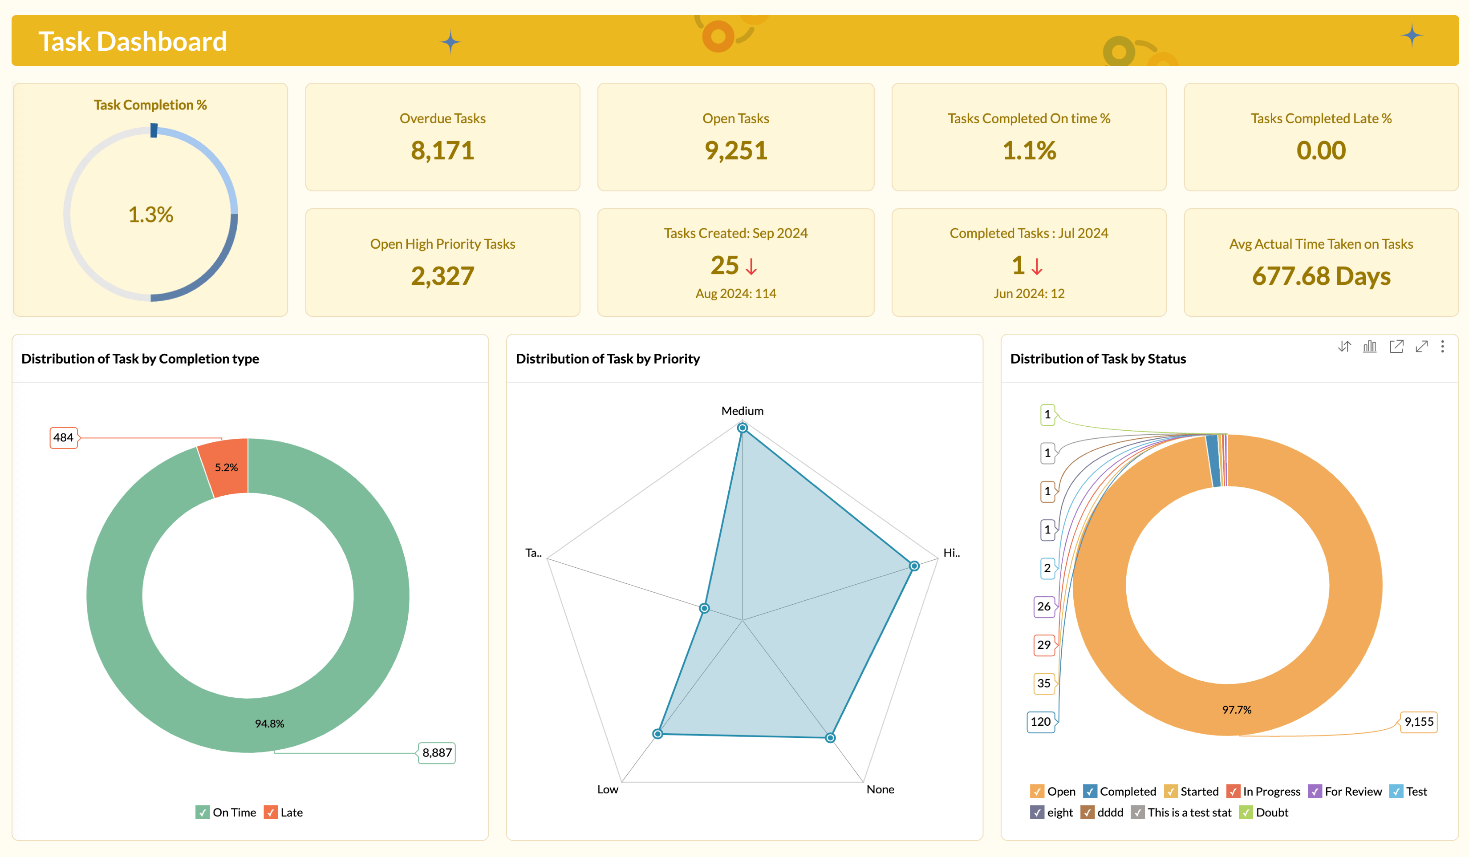Toggle the Test status legend checkbox
This screenshot has height=857, width=1469.
coord(1396,791)
